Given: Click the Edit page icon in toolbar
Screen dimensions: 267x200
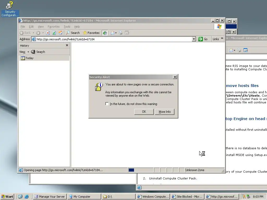Looking at the screenshot, I should (x=127, y=33).
